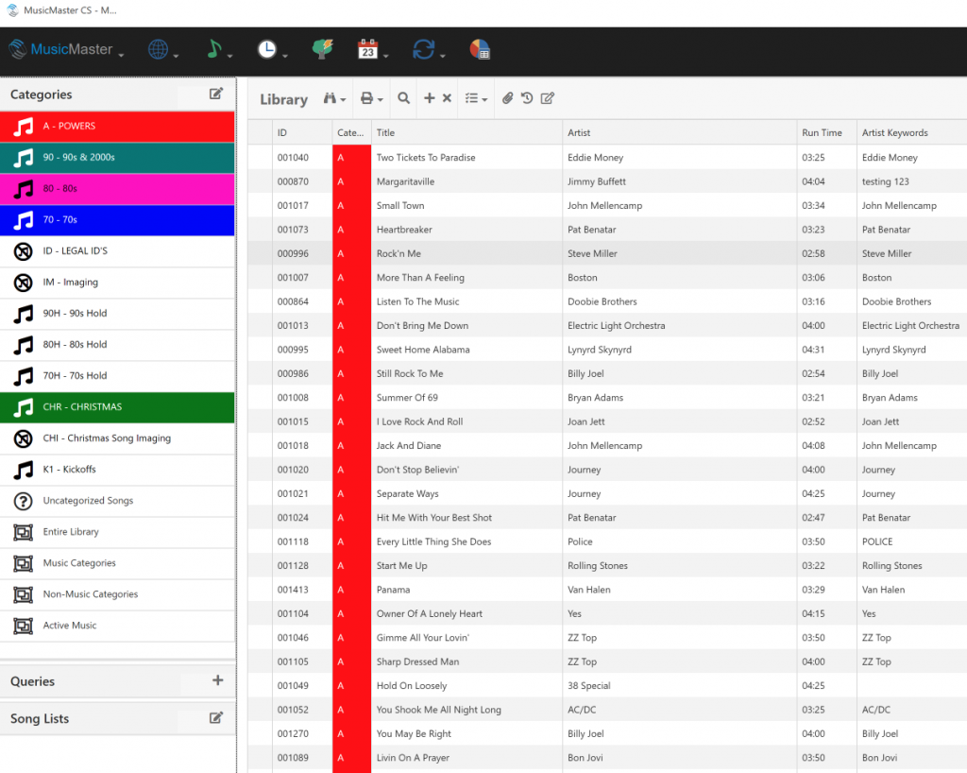
Task: Open the MusicMaster main menu
Action: click(66, 49)
